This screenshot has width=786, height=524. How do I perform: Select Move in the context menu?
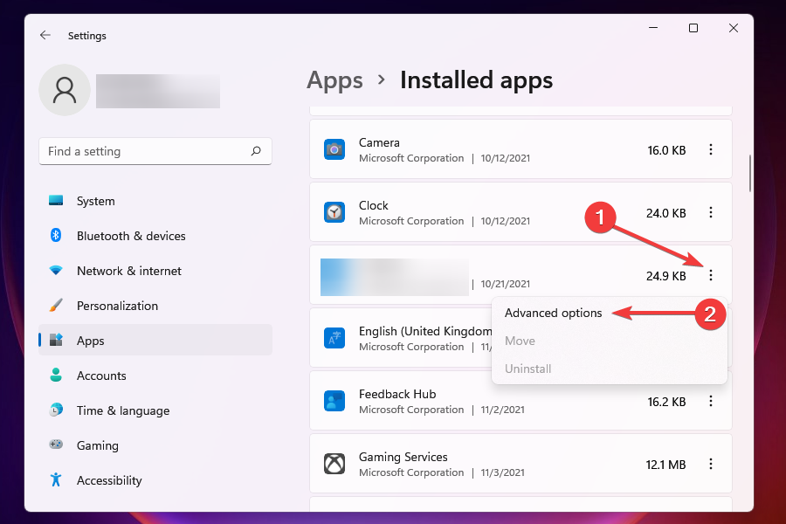tap(520, 341)
